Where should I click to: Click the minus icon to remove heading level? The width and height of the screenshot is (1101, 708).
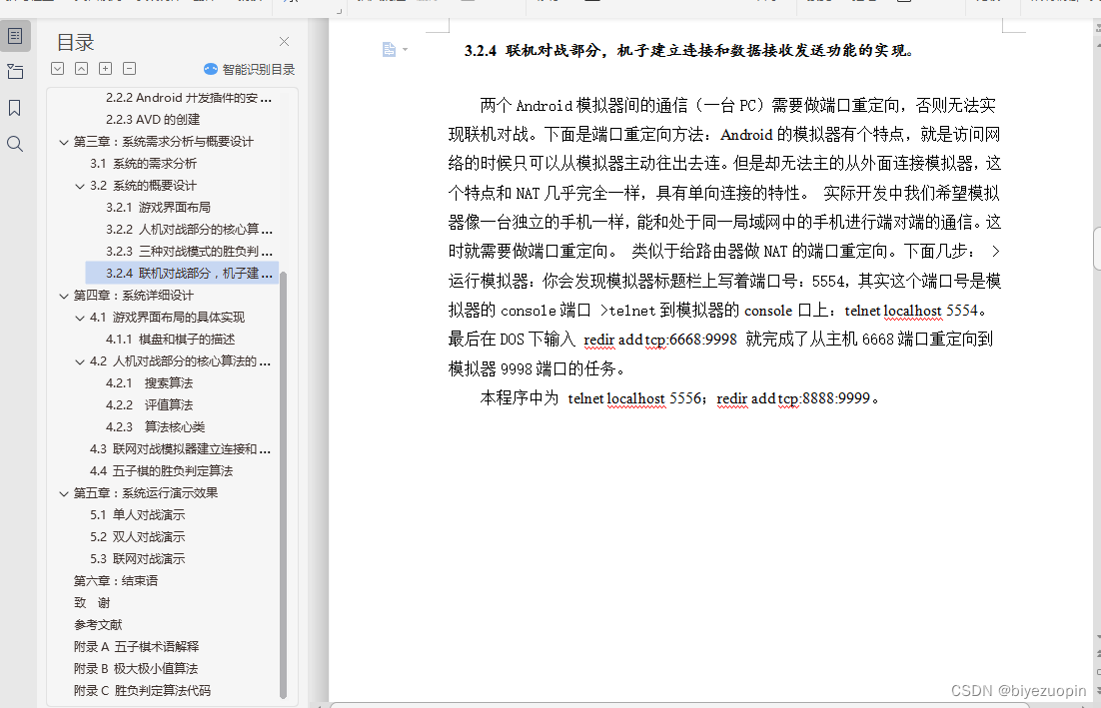[129, 69]
